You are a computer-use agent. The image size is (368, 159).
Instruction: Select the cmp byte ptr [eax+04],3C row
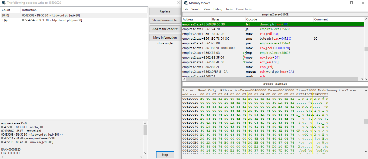coord(273,39)
